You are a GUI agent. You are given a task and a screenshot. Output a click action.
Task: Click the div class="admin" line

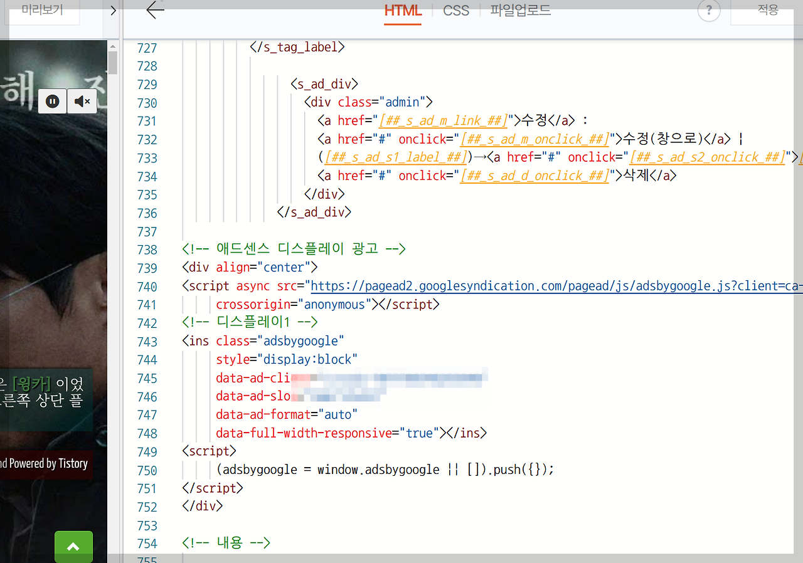point(368,102)
